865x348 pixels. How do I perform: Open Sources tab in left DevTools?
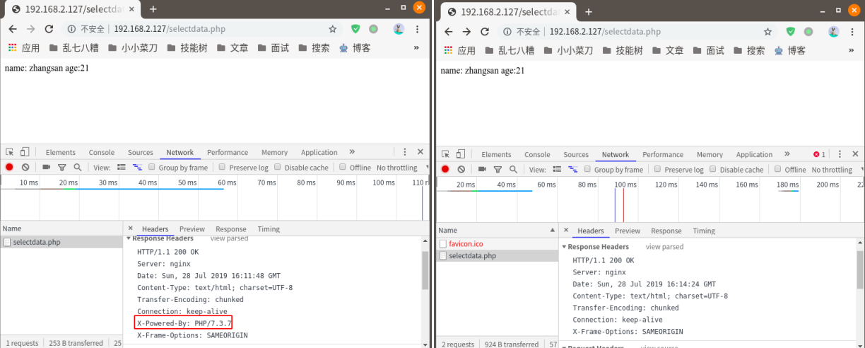click(141, 152)
